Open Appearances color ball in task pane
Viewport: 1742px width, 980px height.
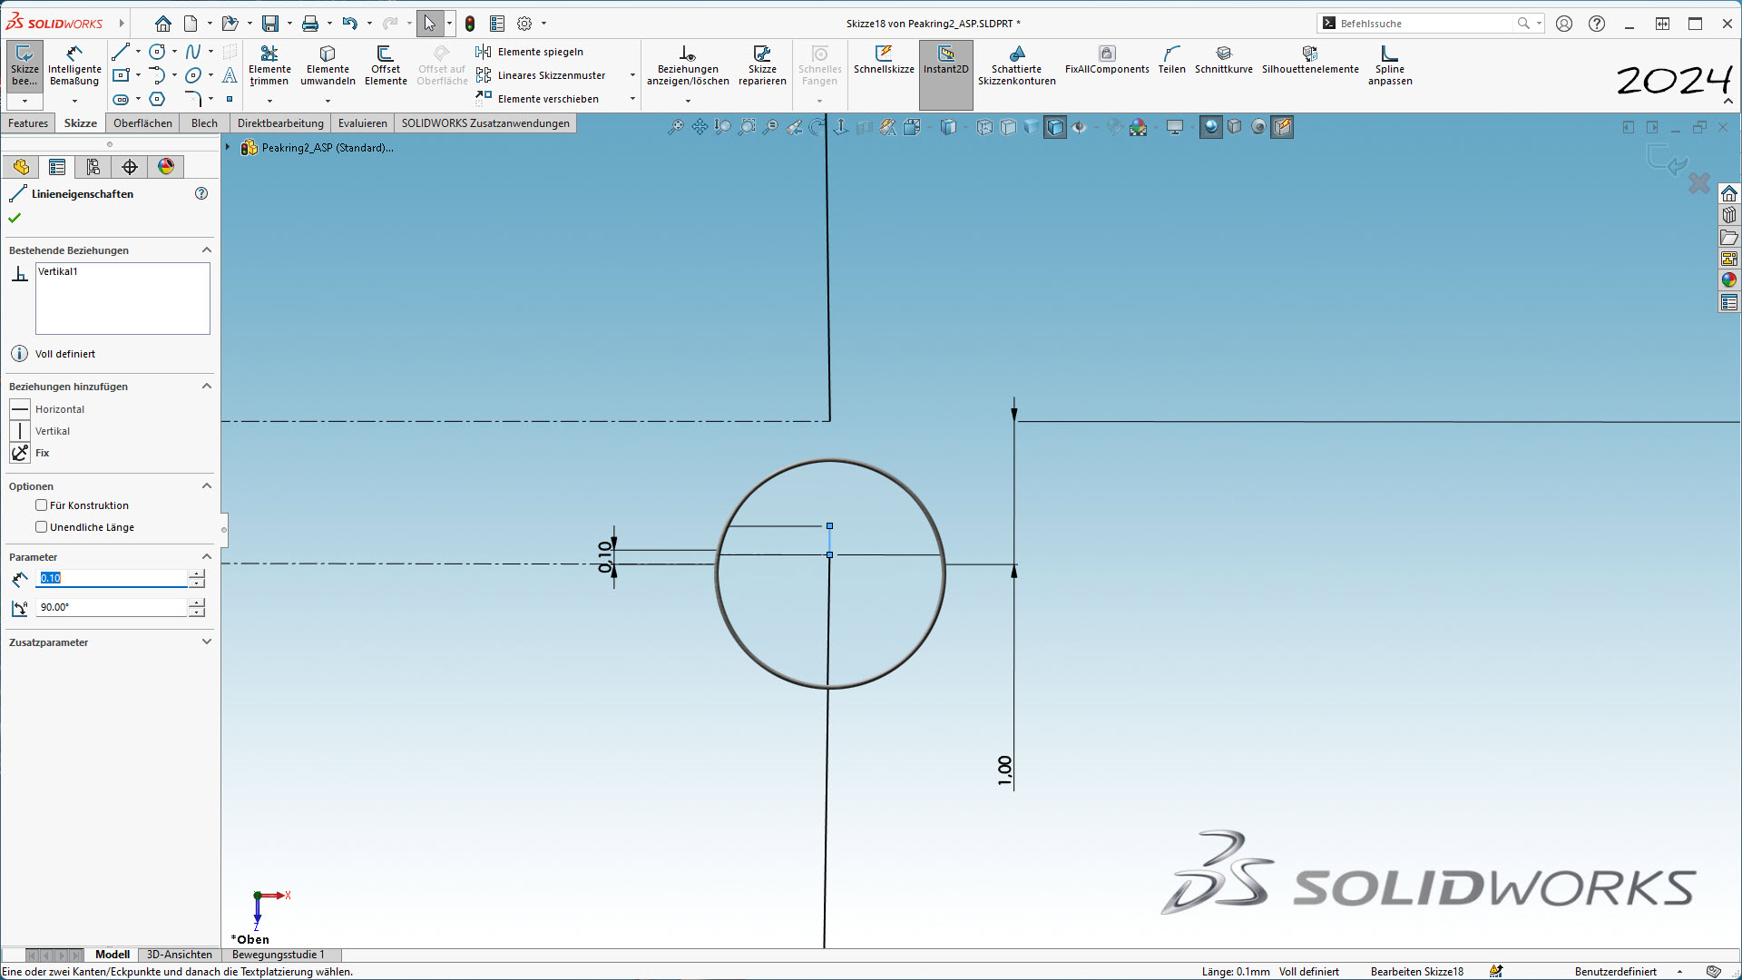[x=1729, y=280]
